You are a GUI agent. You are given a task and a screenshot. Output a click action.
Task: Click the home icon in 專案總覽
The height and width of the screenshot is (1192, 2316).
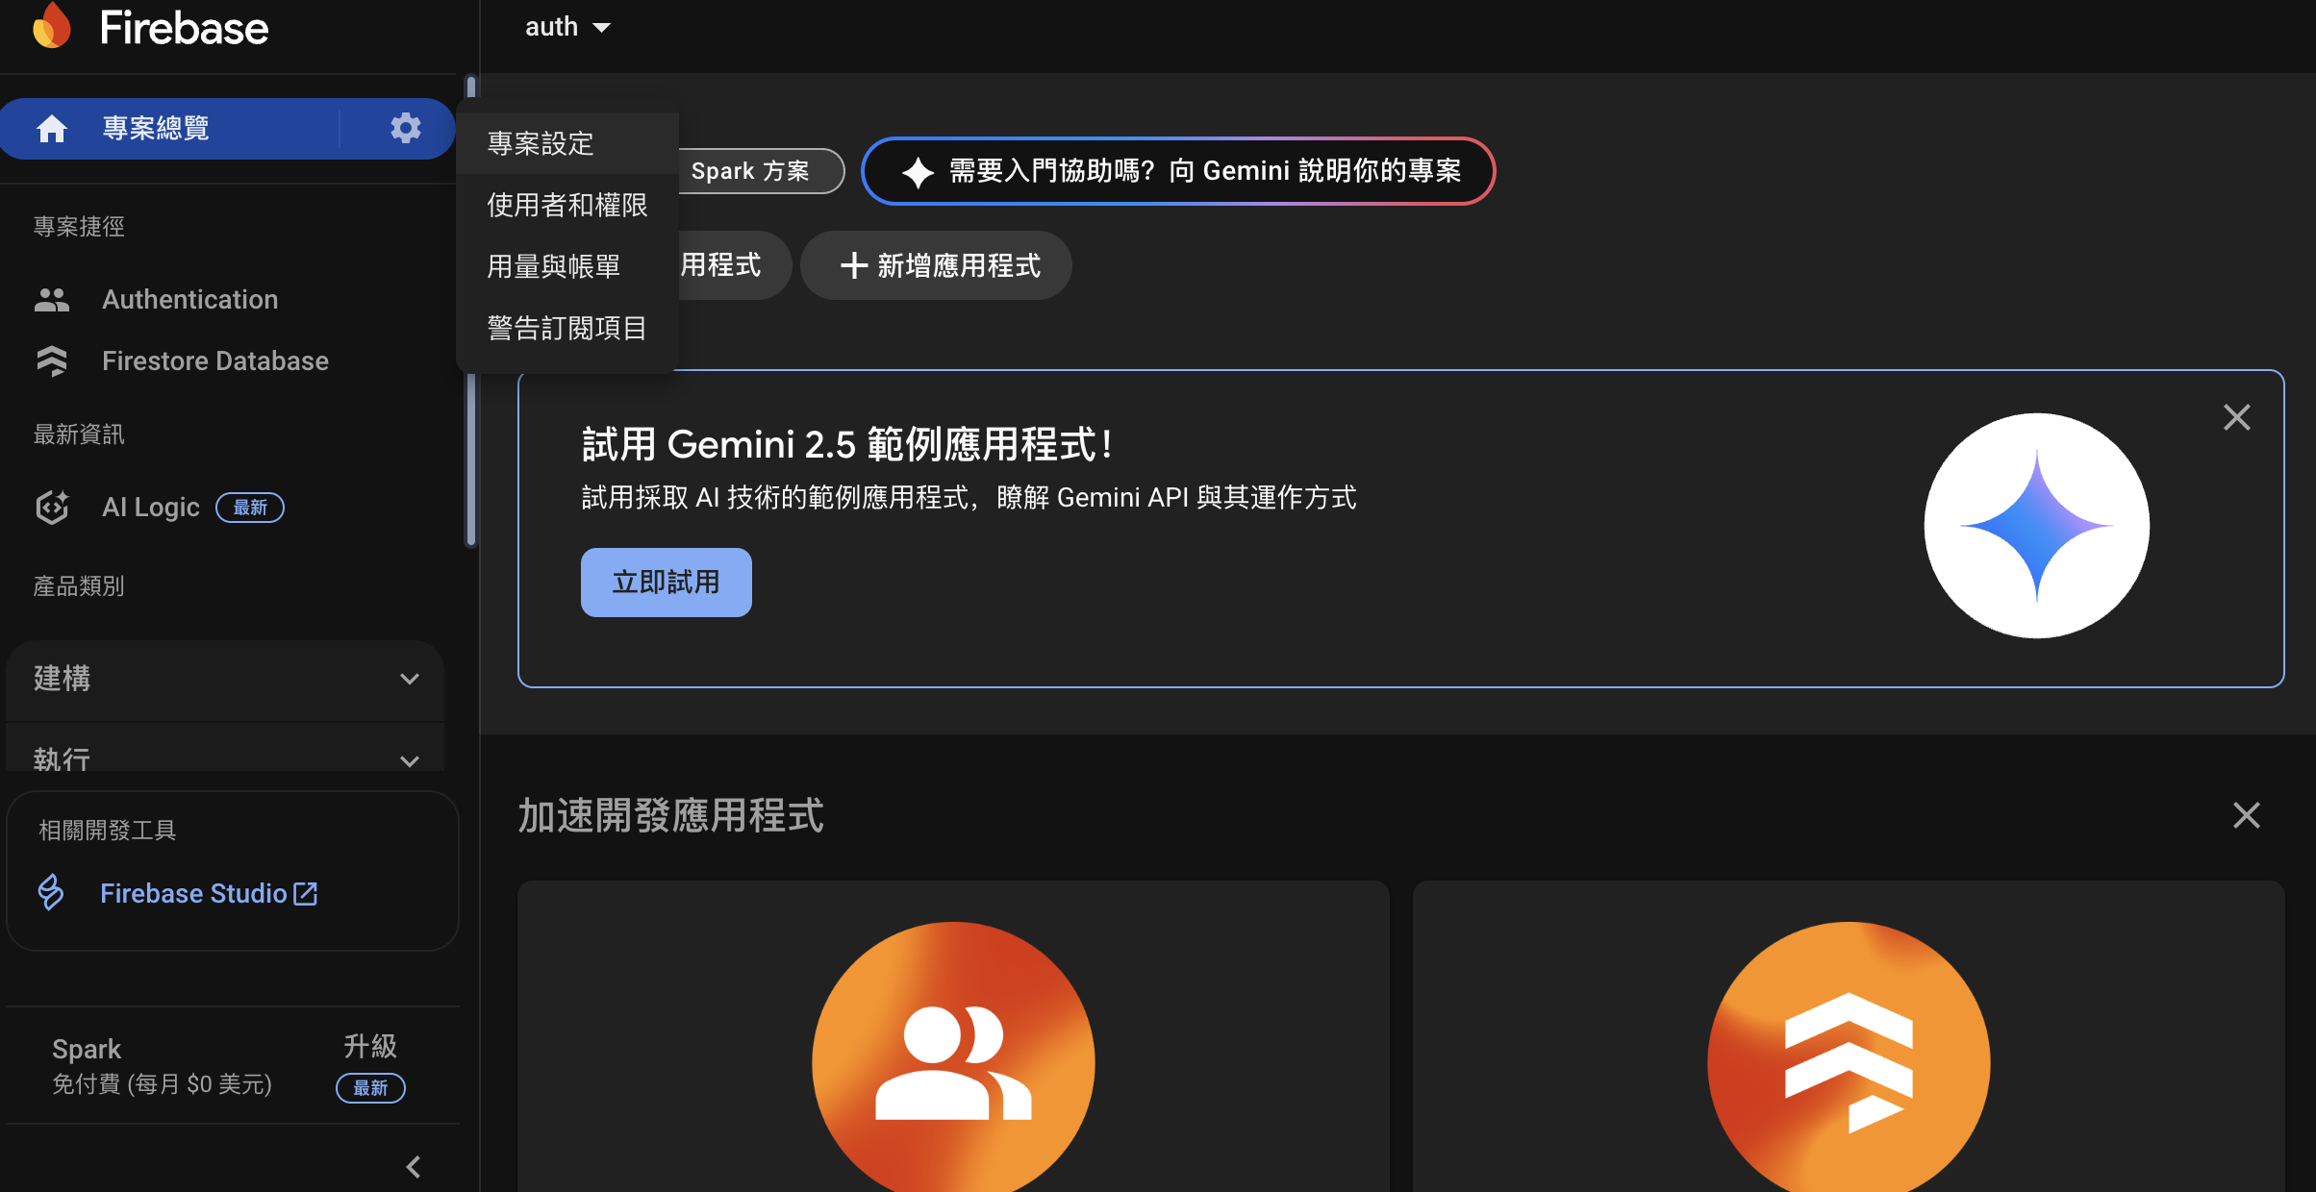coord(52,128)
